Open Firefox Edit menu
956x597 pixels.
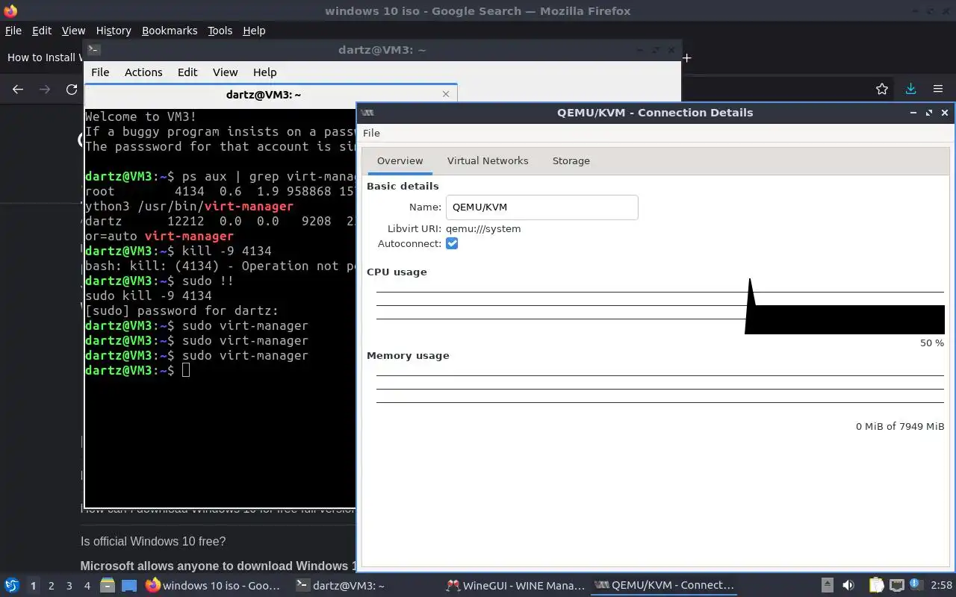point(42,31)
